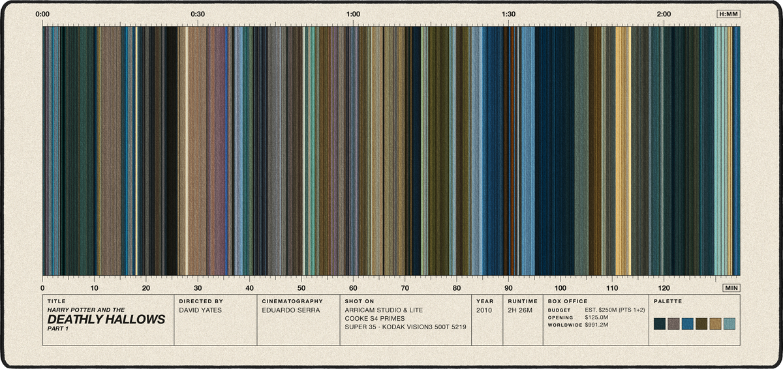The height and width of the screenshot is (369, 783).
Task: Click the 2:00 timeline marker
Action: click(664, 14)
